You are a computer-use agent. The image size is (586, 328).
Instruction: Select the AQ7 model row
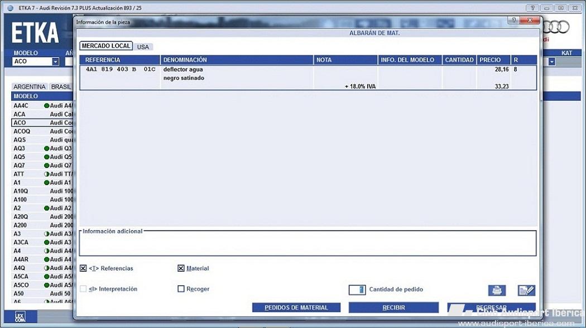click(x=20, y=165)
